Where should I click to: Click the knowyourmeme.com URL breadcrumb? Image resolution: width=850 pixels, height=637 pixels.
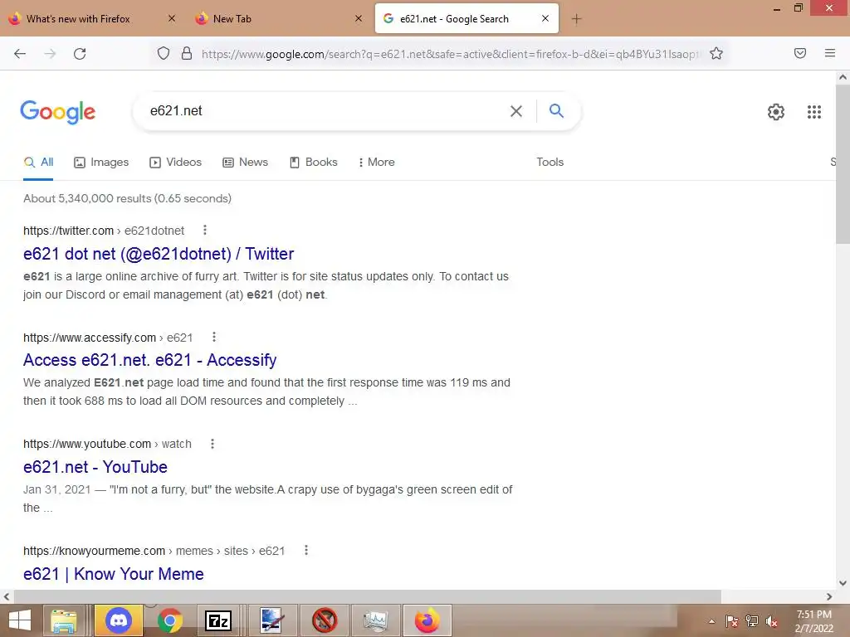154,551
